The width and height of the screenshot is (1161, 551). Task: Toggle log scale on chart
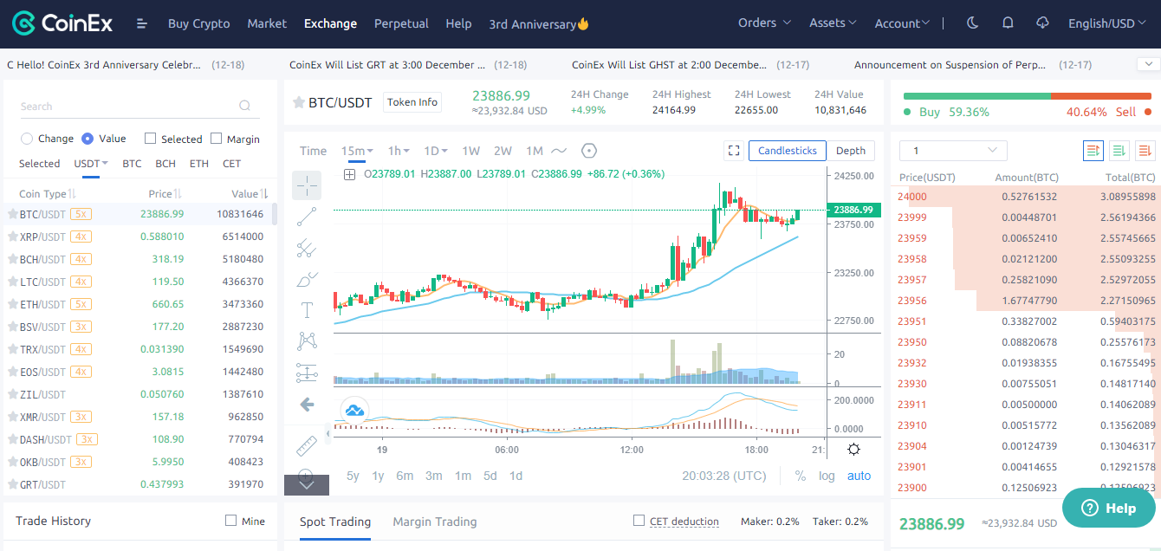click(827, 476)
